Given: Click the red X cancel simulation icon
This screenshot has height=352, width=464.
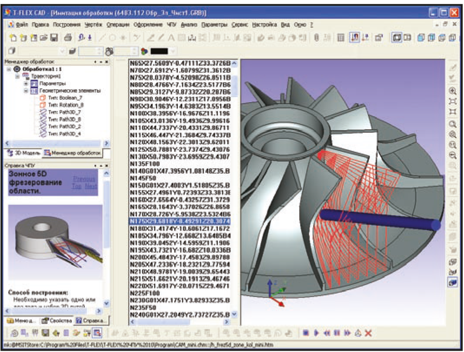Looking at the screenshot, I should click(368, 333).
